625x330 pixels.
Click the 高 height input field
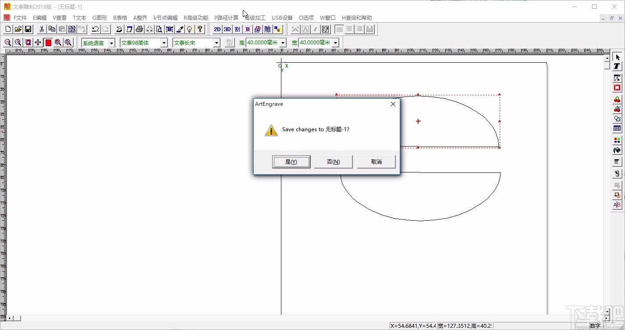coord(263,43)
